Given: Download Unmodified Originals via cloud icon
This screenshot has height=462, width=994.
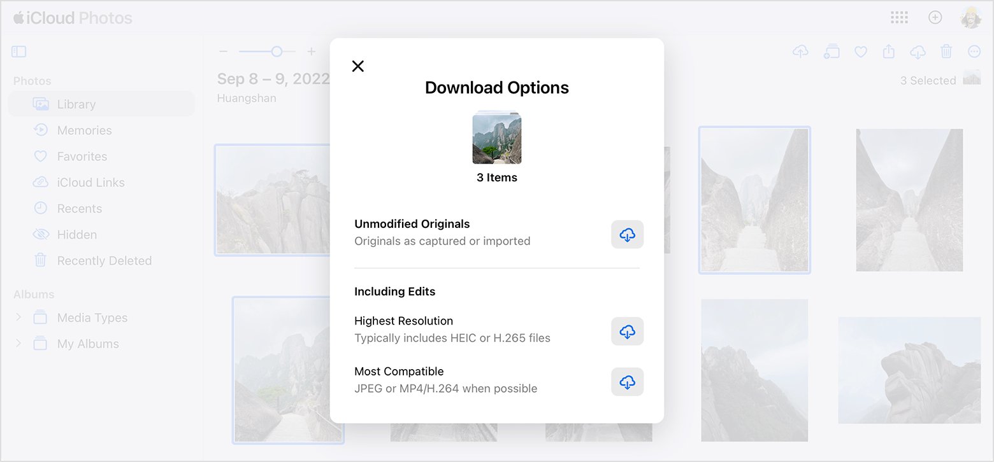Looking at the screenshot, I should pyautogui.click(x=627, y=234).
